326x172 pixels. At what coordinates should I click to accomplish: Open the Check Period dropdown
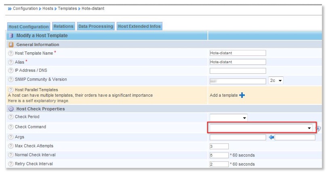click(x=229, y=118)
